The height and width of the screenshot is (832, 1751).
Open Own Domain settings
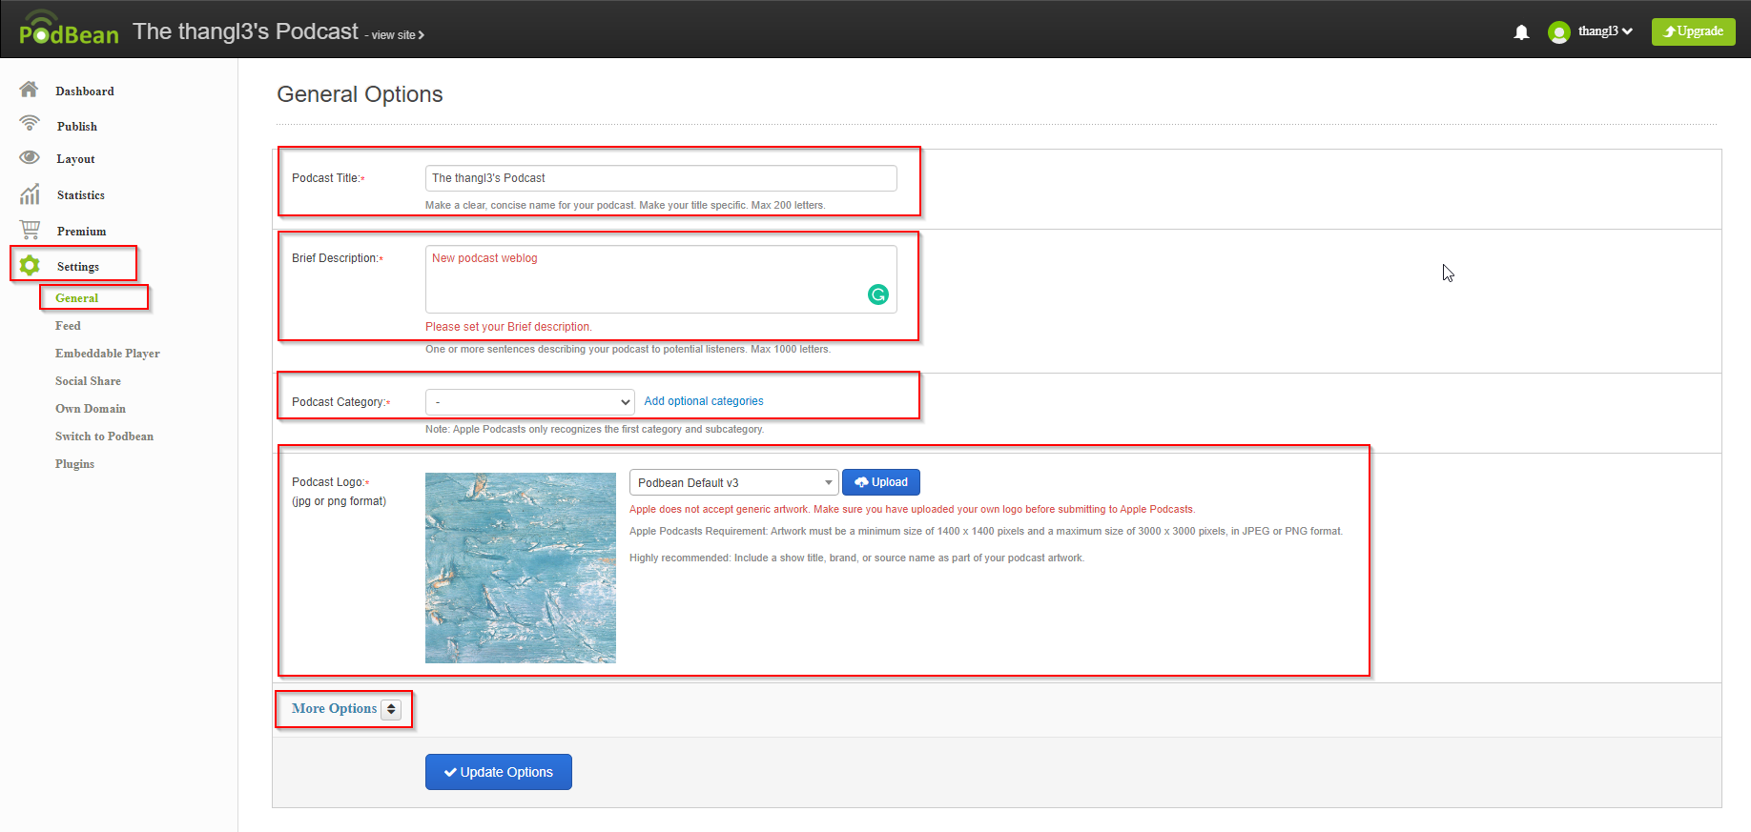point(91,409)
